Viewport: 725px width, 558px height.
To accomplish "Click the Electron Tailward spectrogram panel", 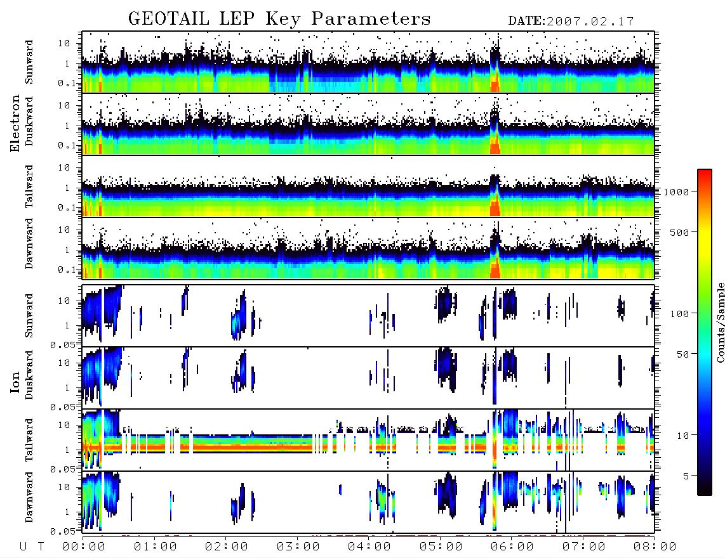I will [368, 186].
